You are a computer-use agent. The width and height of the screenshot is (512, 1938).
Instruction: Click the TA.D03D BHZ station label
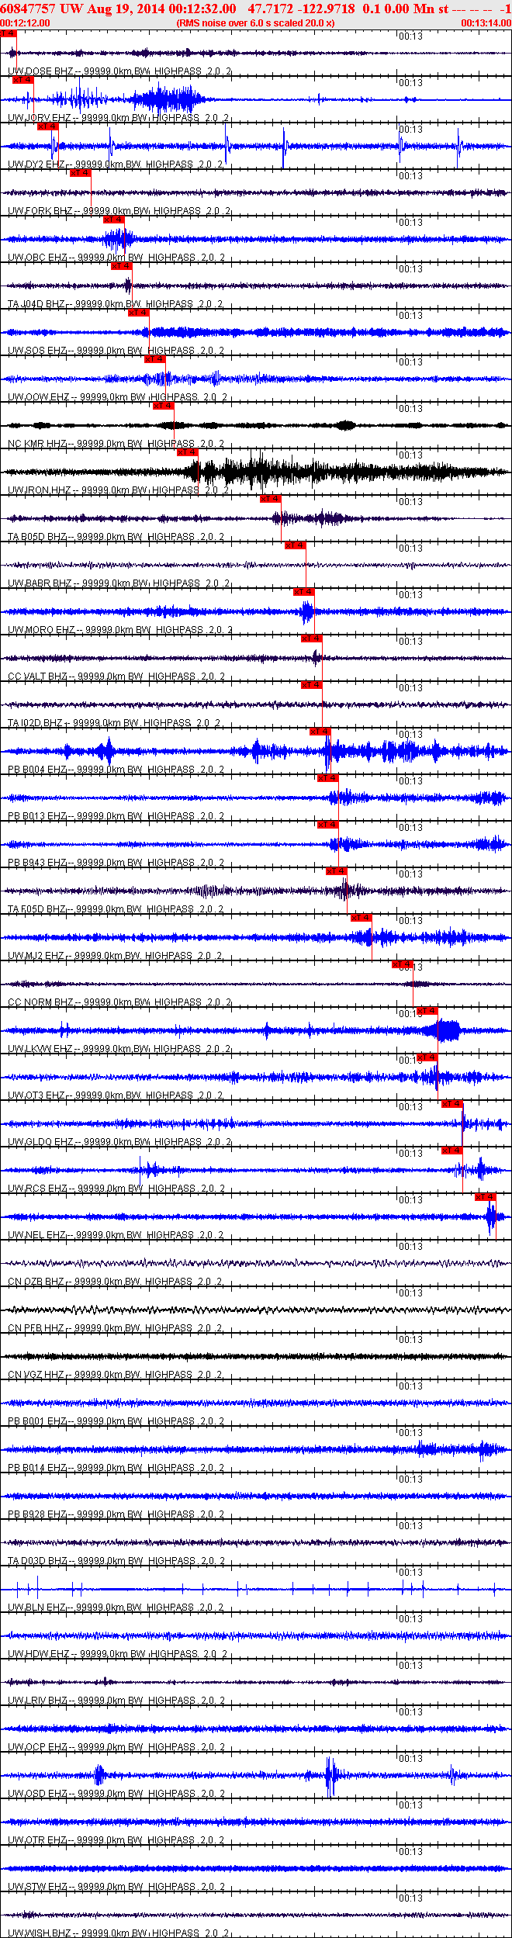(37, 1561)
